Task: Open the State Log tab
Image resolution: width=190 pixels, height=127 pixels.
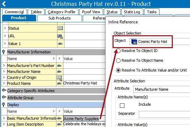Action: click(x=132, y=12)
